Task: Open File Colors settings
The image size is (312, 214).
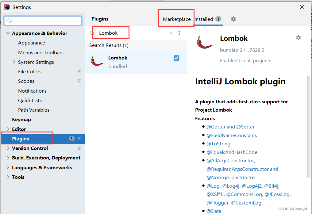Action: click(30, 72)
